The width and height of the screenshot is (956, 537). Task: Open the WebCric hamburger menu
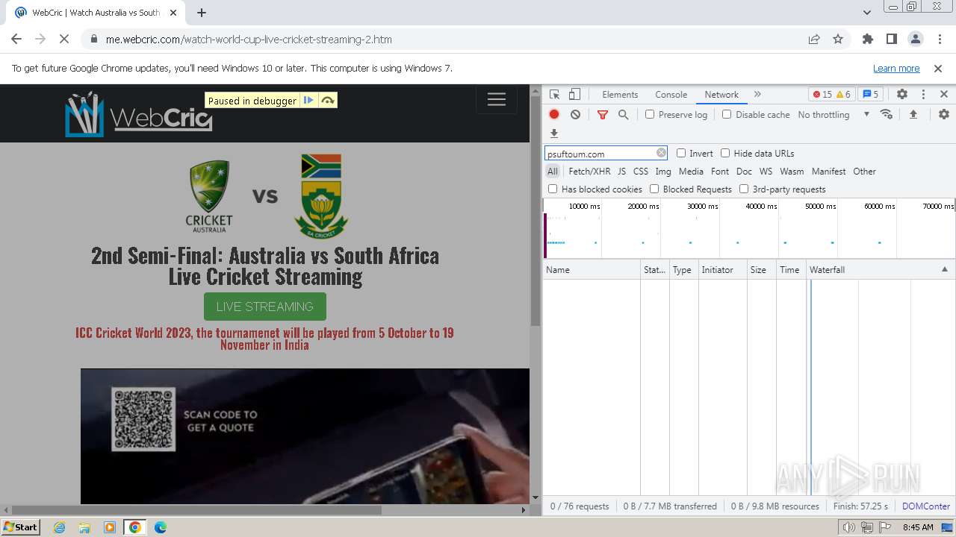[x=497, y=100]
